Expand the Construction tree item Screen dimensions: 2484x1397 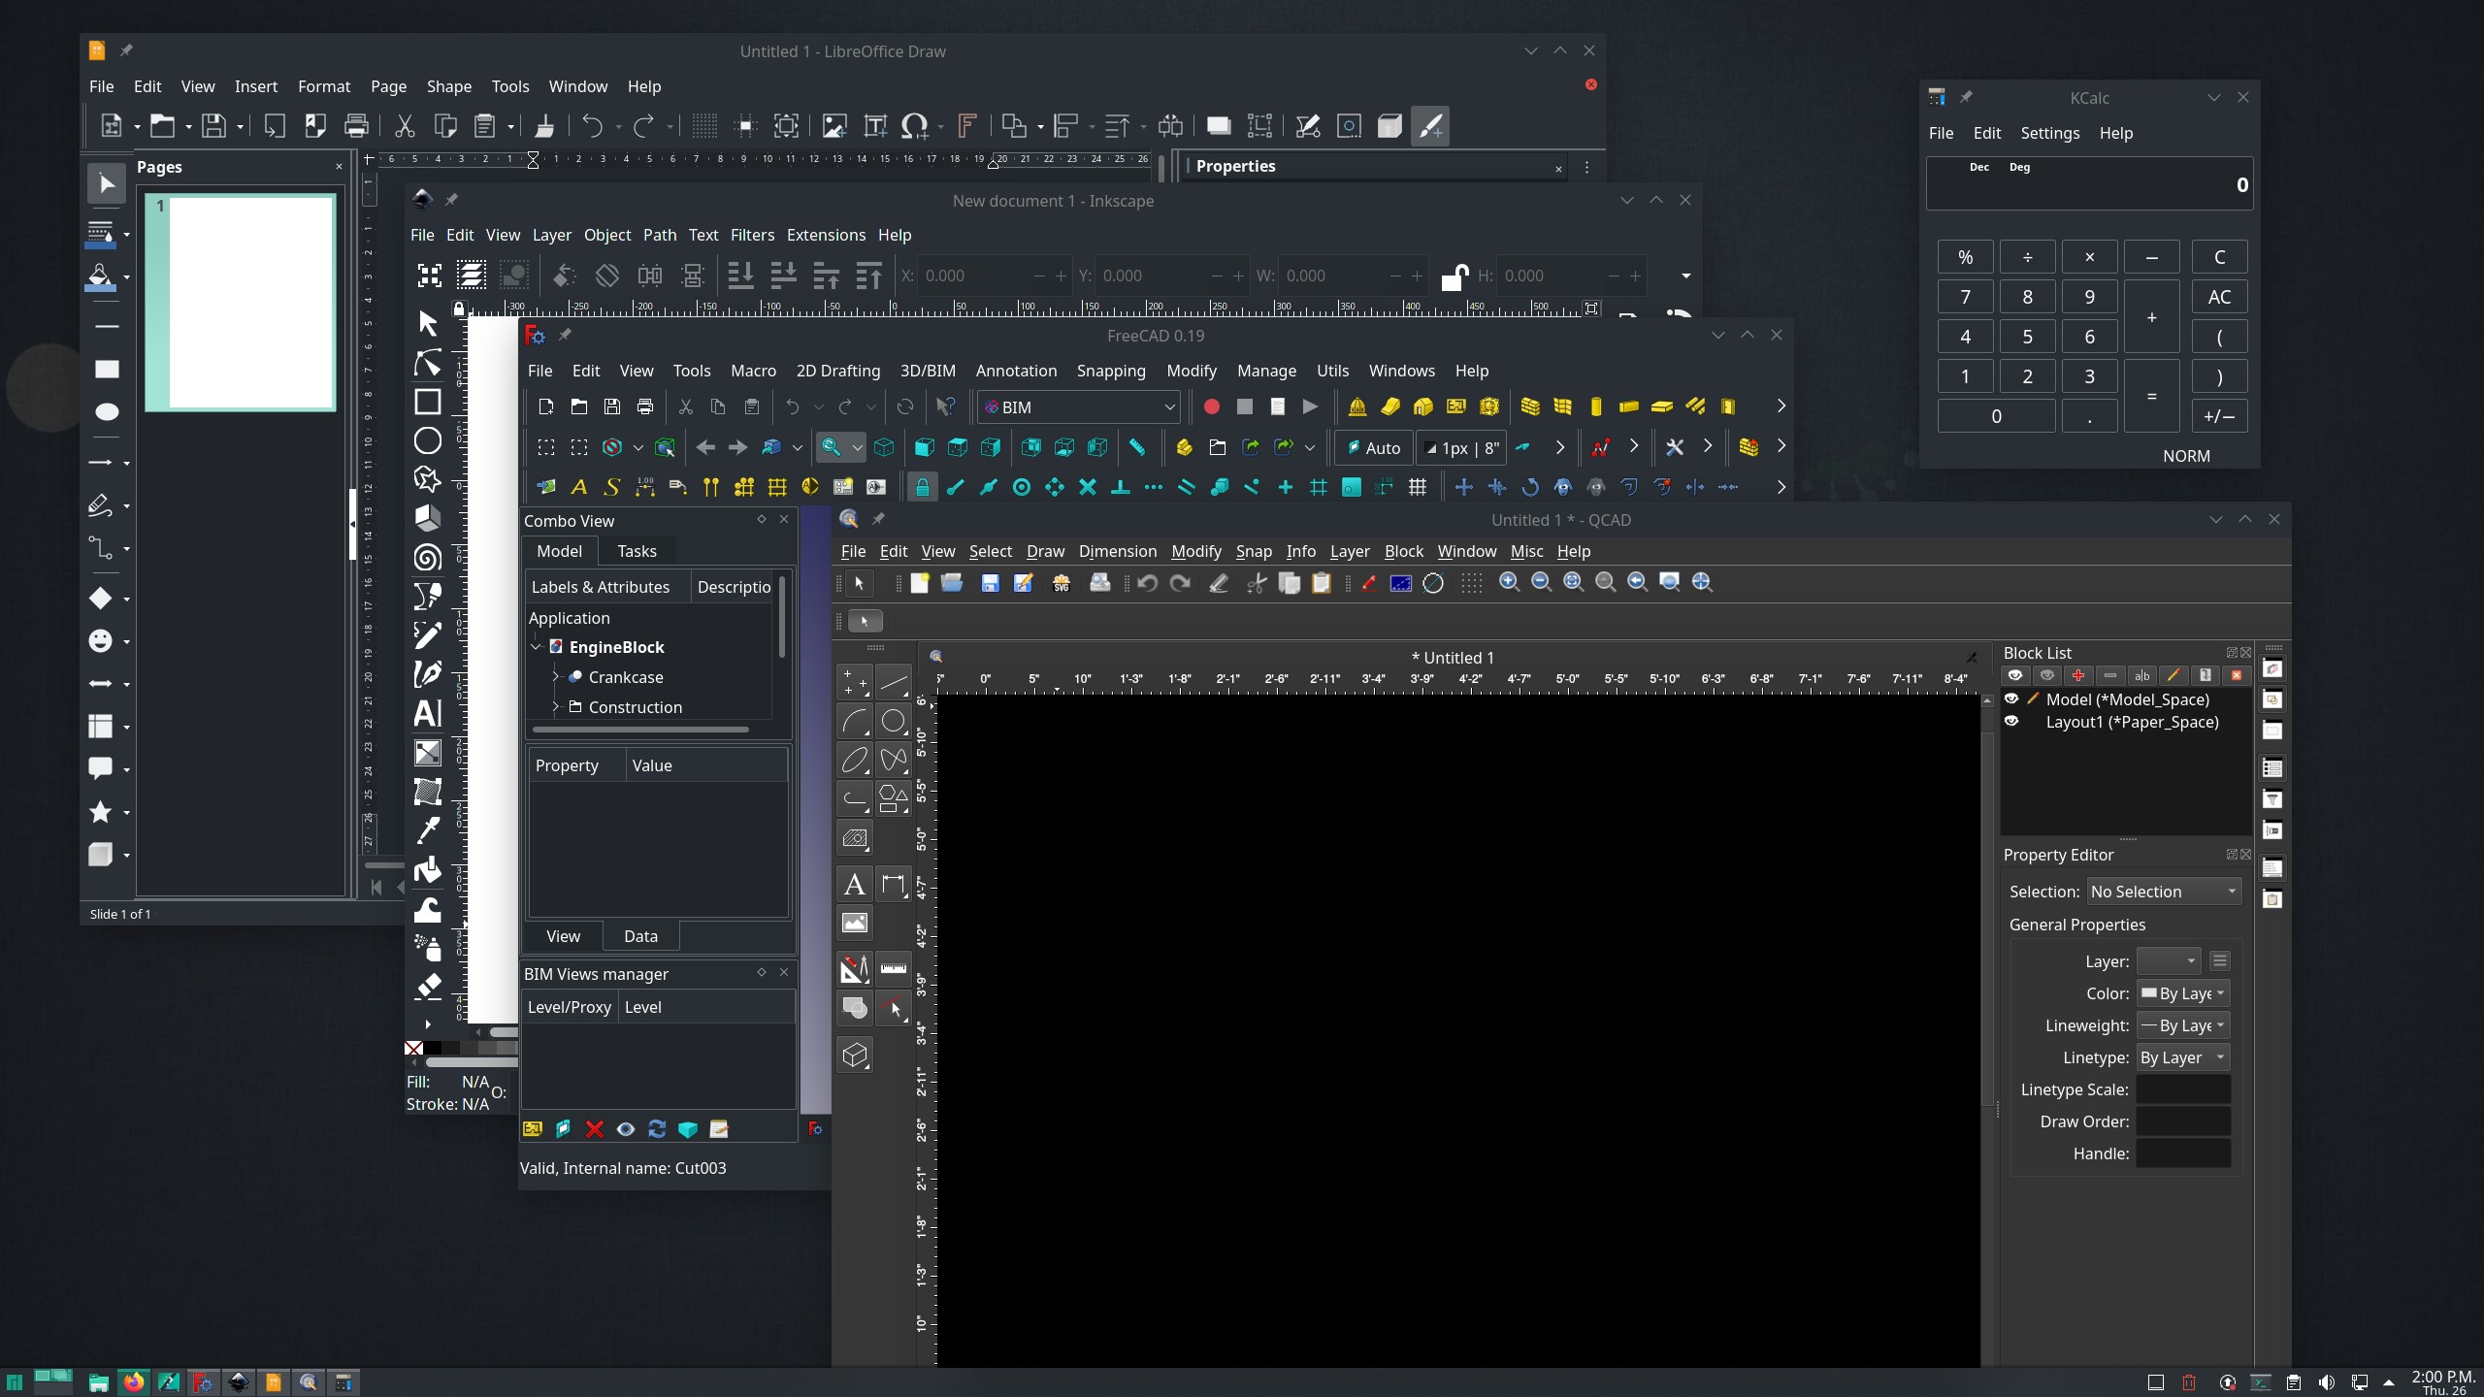[x=555, y=707]
